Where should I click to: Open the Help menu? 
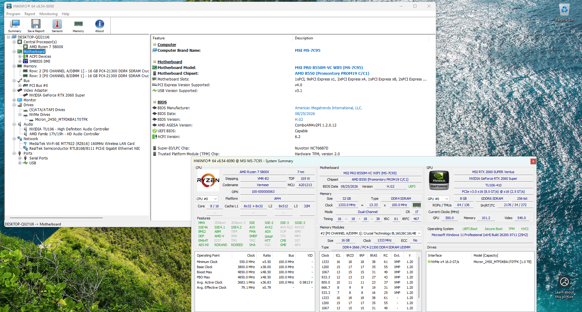65,14
